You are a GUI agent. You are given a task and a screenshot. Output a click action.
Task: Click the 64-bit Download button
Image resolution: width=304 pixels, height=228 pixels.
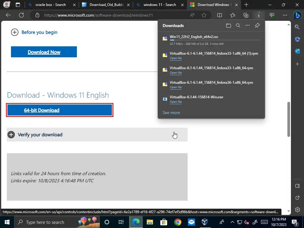tap(60, 110)
